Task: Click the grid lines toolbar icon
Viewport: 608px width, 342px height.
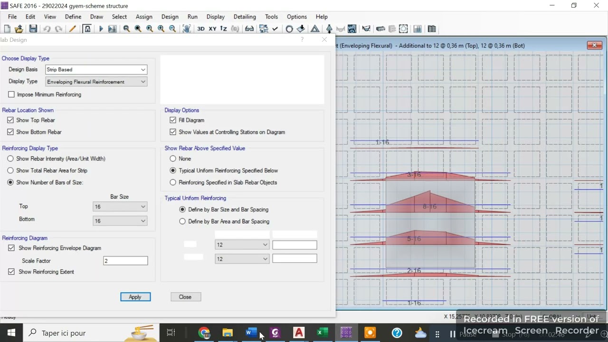Action: 418,29
